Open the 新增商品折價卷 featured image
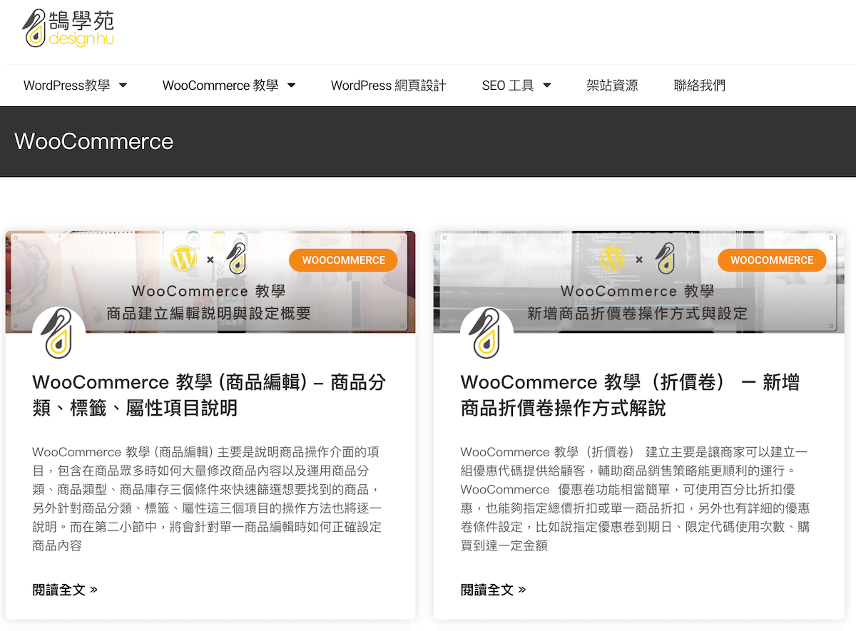This screenshot has height=631, width=856. click(638, 282)
